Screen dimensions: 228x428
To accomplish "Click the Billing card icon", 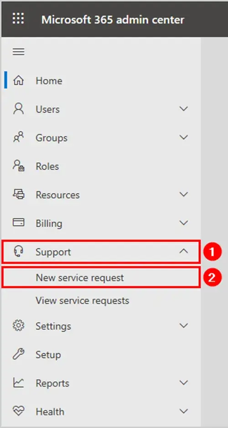I will point(19,223).
